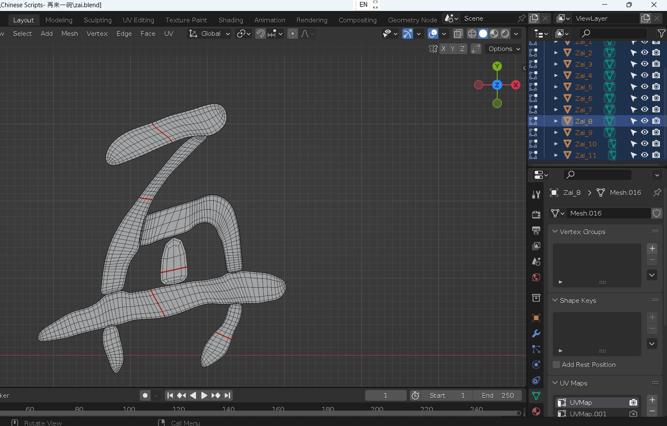Toggle snapping magnet in viewport header
This screenshot has width=667, height=426.
point(260,34)
